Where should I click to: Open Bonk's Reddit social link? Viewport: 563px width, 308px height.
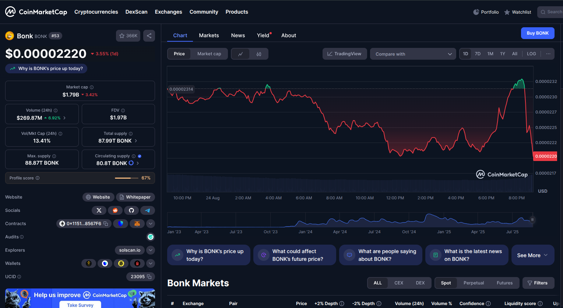115,210
